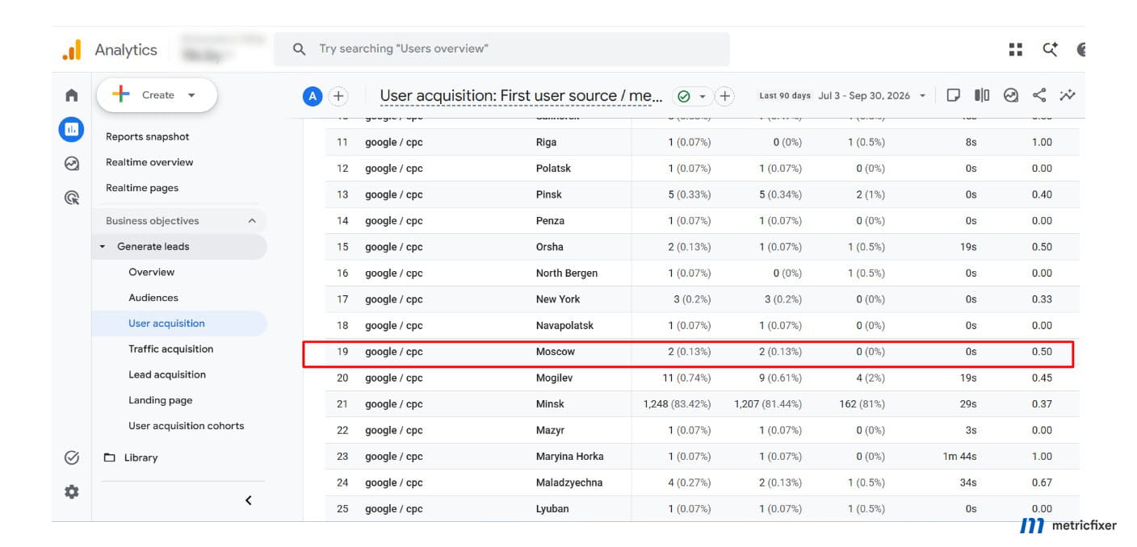This screenshot has height=547, width=1137.
Task: Click the 'North Bergen' city cell
Action: (x=567, y=273)
